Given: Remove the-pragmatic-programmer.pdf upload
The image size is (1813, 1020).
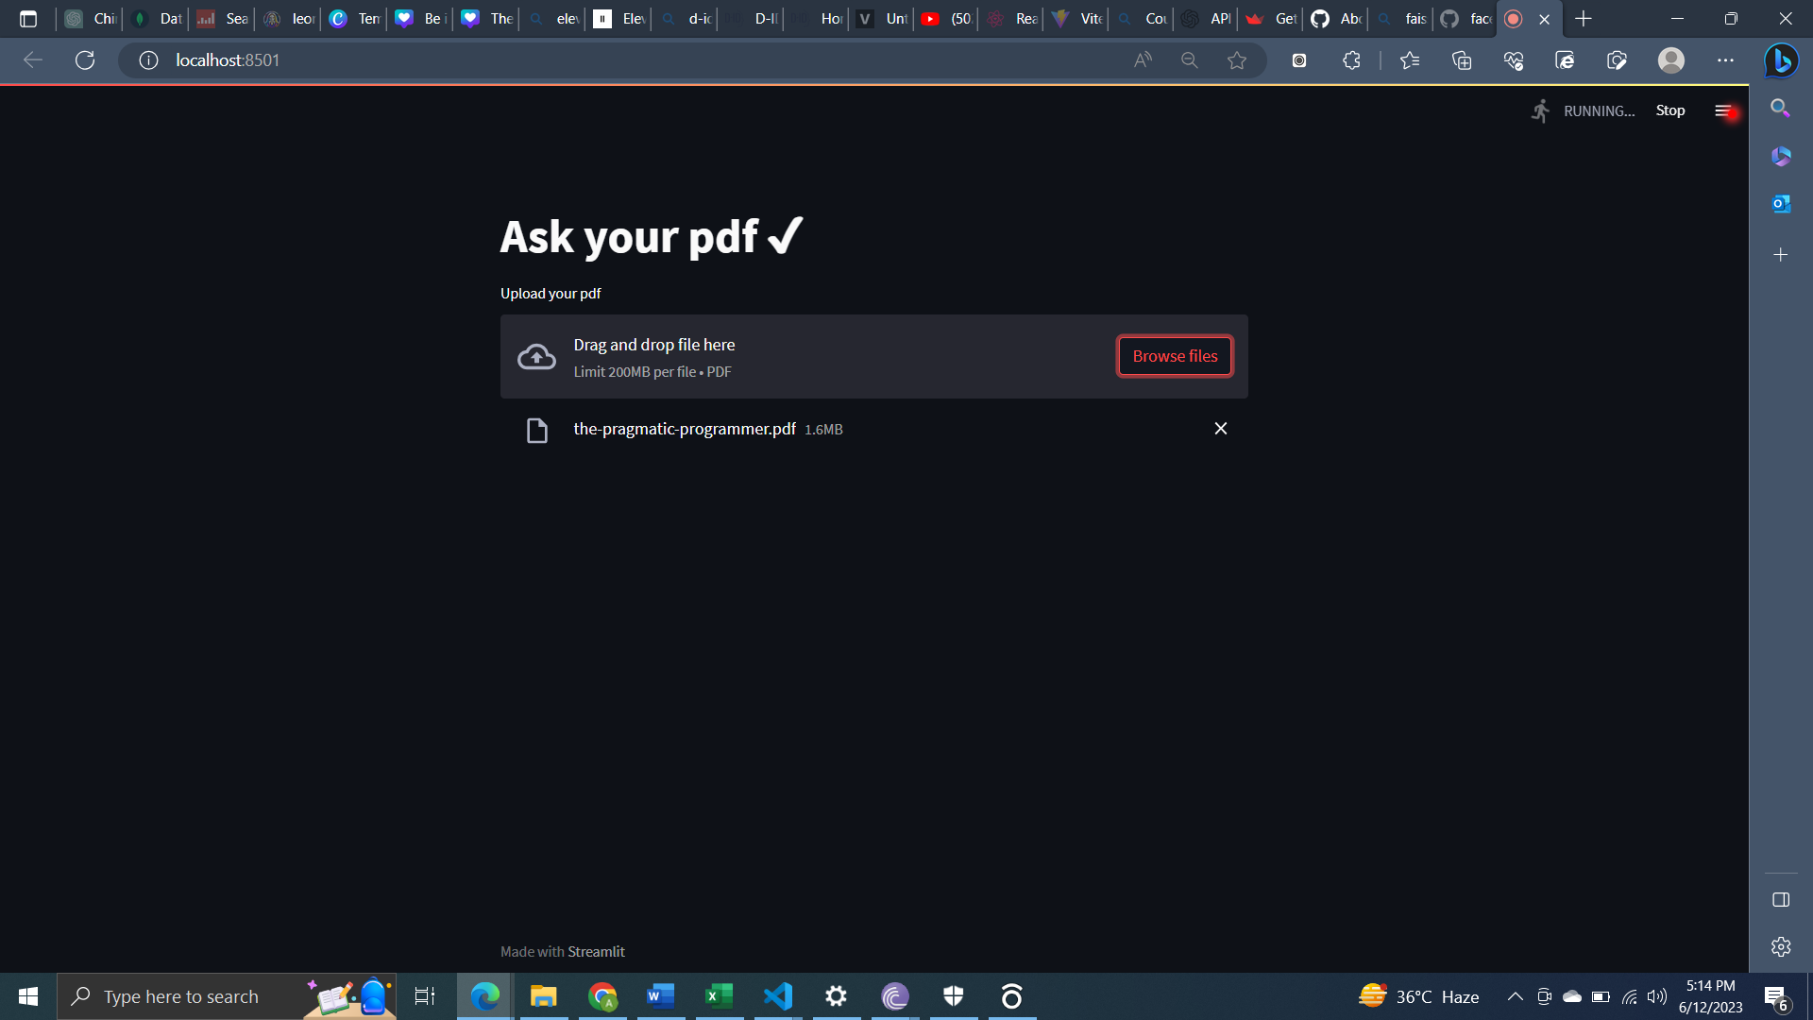Looking at the screenshot, I should (1221, 429).
